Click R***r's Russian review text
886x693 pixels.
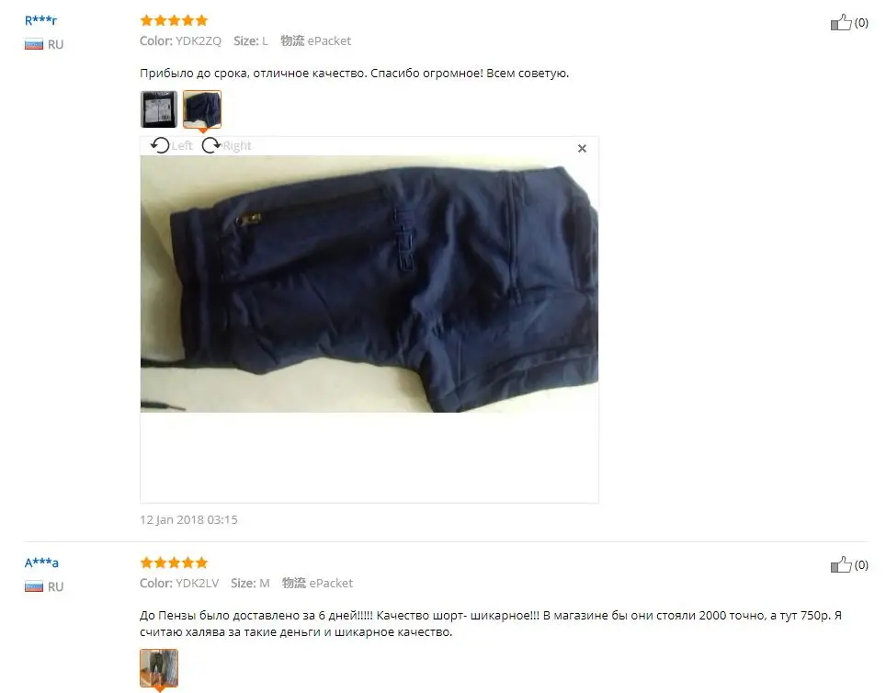(354, 73)
